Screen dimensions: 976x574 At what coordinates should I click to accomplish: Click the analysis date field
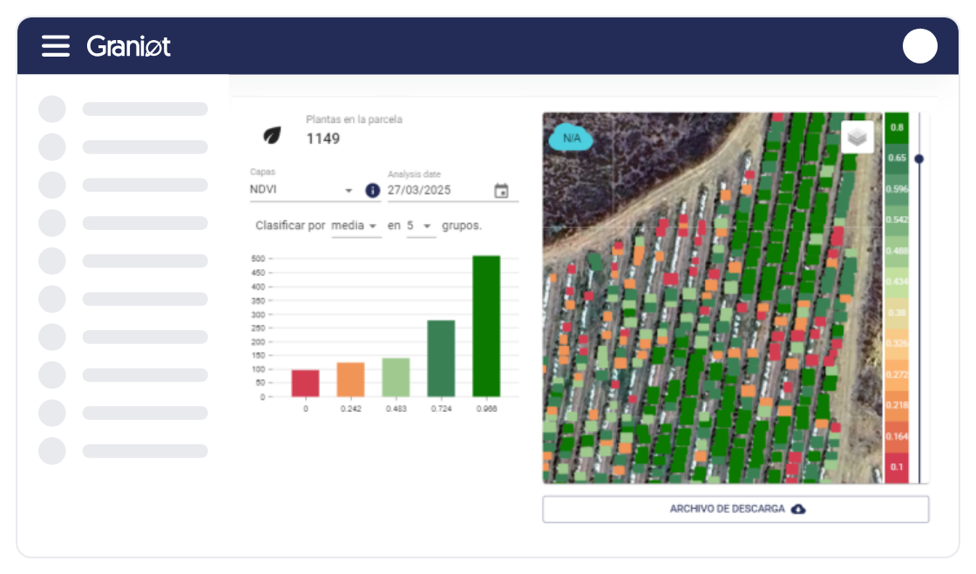tap(437, 190)
